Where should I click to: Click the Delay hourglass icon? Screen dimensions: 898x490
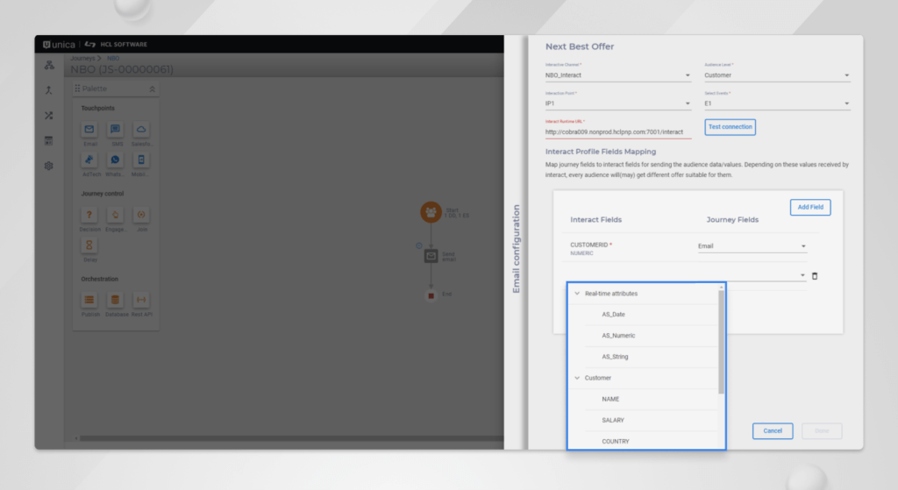pos(89,245)
